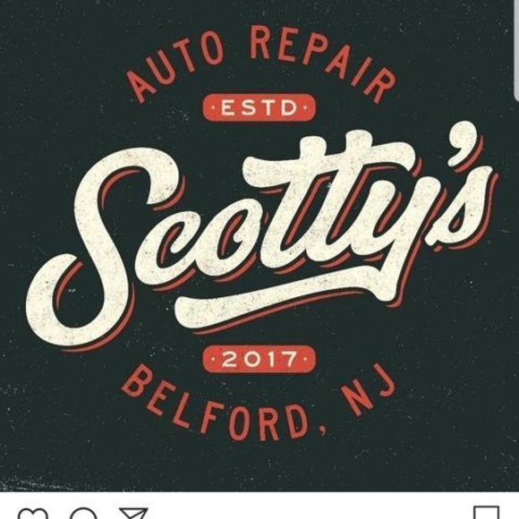Share the post using the paper plane icon
This screenshot has height=519, width=519.
pos(133,514)
